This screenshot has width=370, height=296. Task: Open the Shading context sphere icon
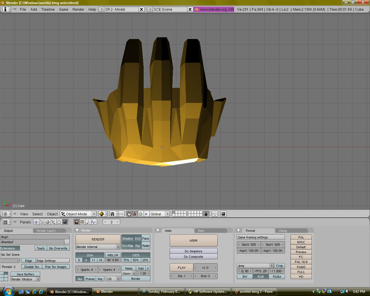tap(48, 222)
